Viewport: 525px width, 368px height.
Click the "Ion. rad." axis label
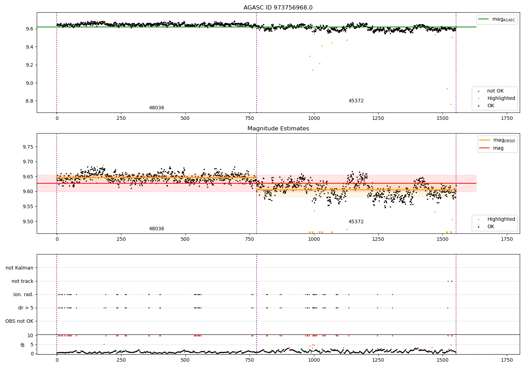23,294
